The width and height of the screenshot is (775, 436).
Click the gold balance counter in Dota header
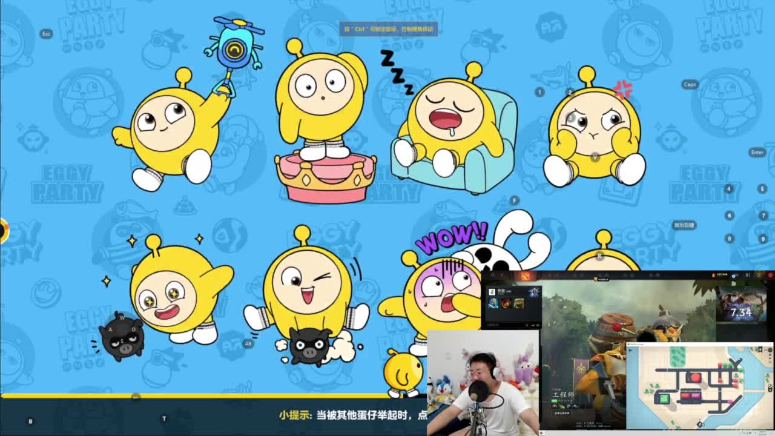[x=719, y=275]
